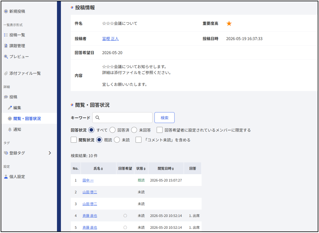Viewport: 319px width, 233px height.
Task: Click the green 既読 status in row 1
Action: click(x=141, y=180)
